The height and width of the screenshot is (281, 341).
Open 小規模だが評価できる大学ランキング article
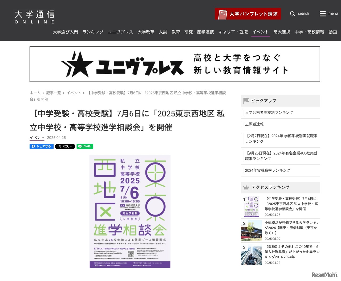pyautogui.click(x=292, y=228)
